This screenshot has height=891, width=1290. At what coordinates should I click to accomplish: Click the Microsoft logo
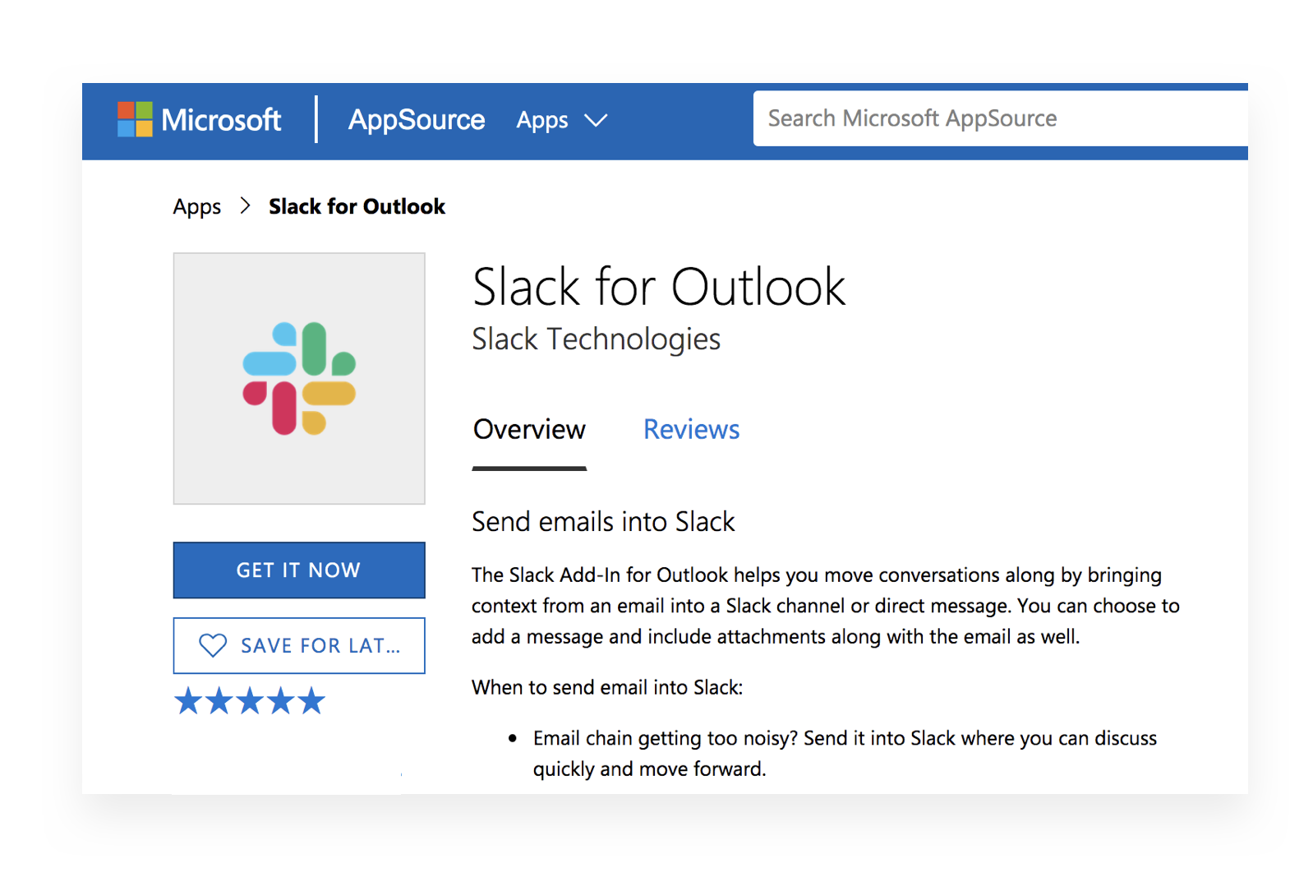[x=199, y=120]
